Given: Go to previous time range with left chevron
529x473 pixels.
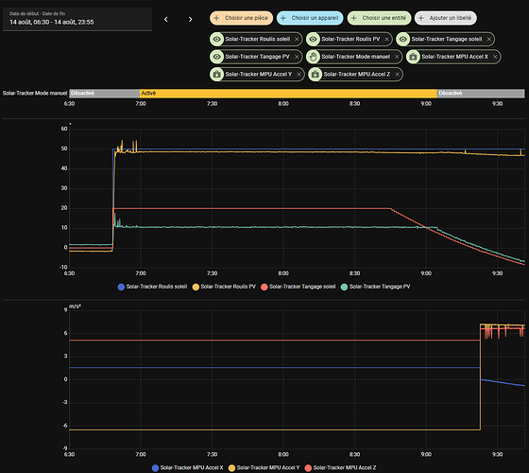Looking at the screenshot, I should tap(165, 19).
